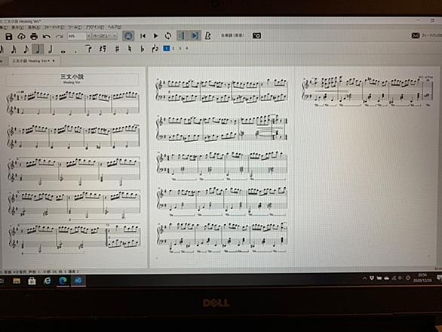
Task: Select the Healing Ver. subtitle text
Action: tap(72, 82)
